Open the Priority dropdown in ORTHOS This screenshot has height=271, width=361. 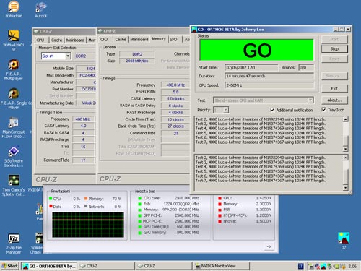click(x=226, y=110)
